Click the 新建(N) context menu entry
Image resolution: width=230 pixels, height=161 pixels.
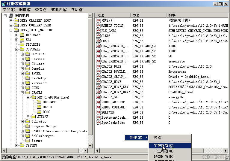[x=136, y=138]
